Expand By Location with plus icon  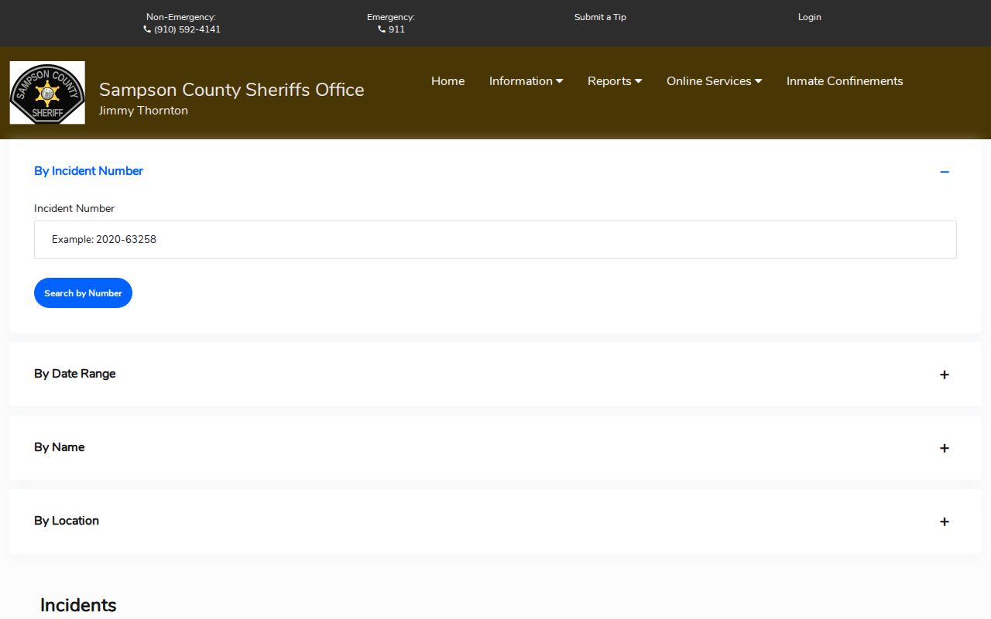coord(945,522)
